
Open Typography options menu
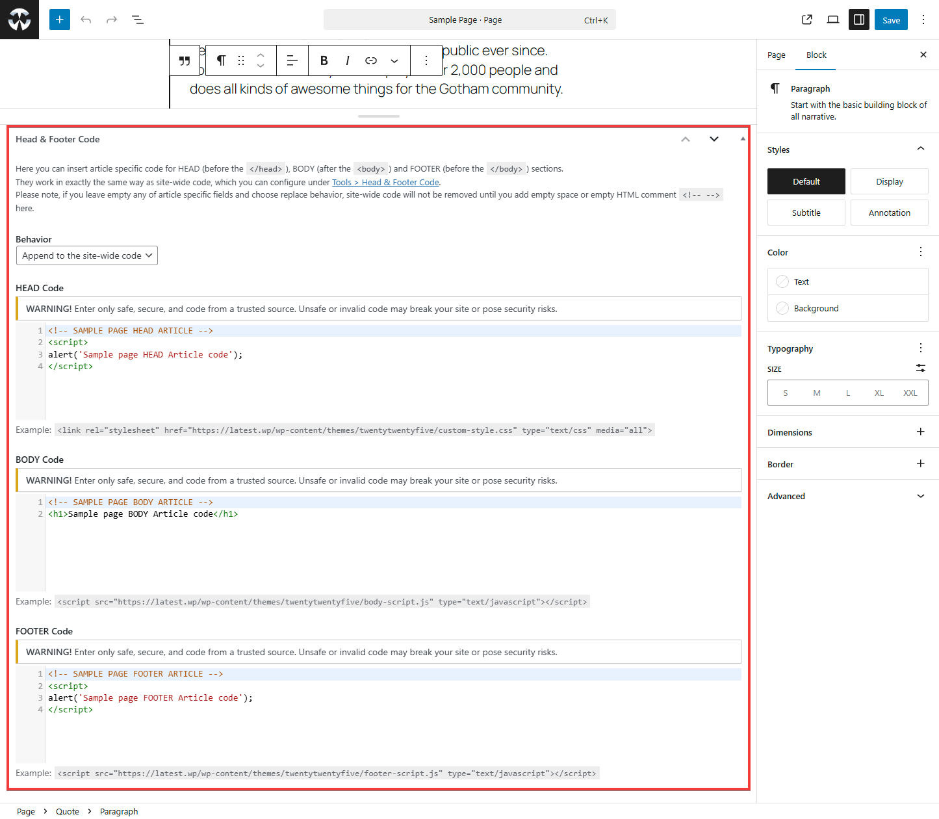[921, 348]
